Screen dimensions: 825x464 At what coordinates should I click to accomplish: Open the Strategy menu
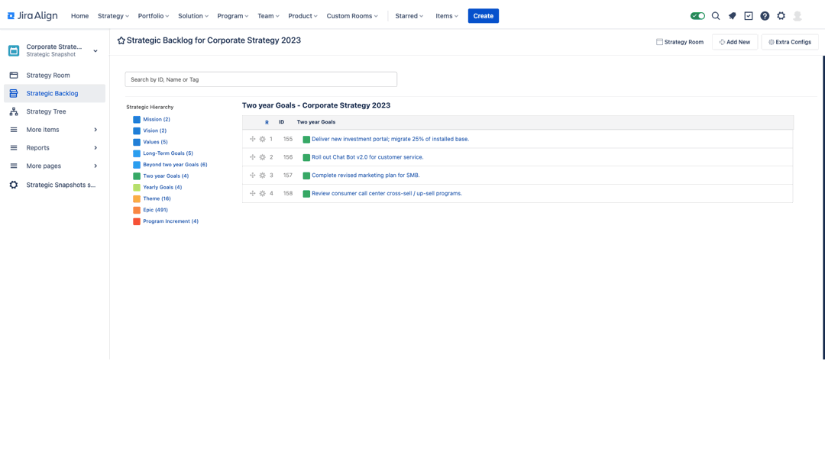click(x=112, y=15)
